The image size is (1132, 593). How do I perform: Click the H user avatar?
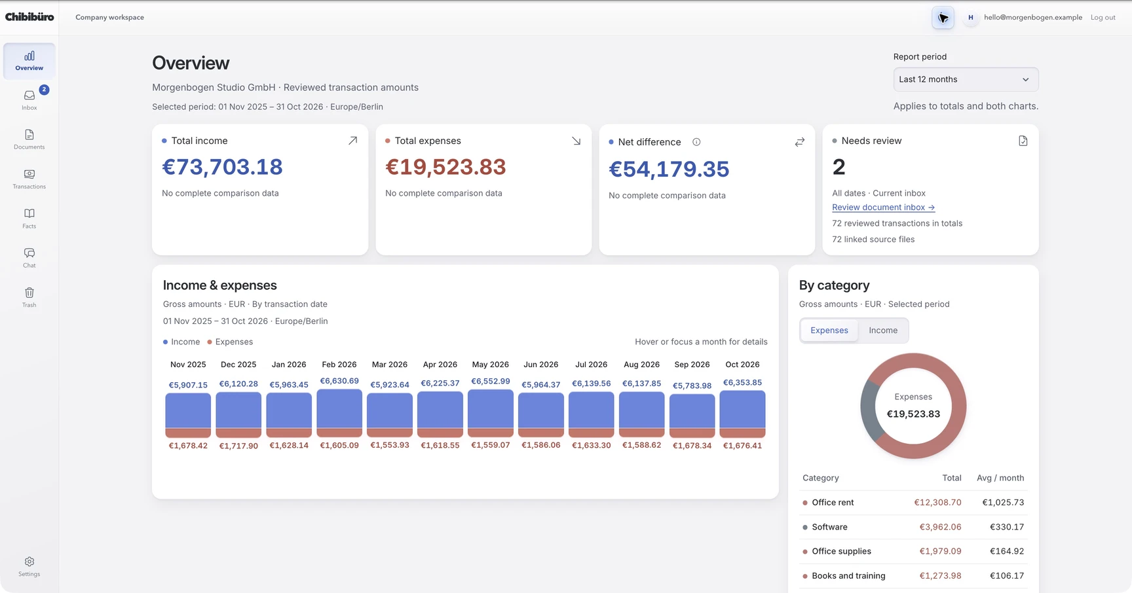(971, 18)
